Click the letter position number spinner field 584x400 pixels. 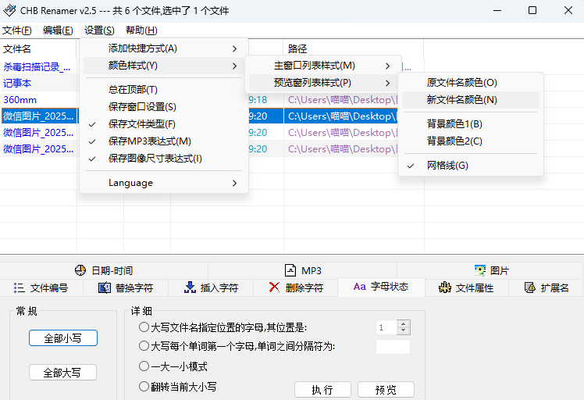[x=386, y=328]
